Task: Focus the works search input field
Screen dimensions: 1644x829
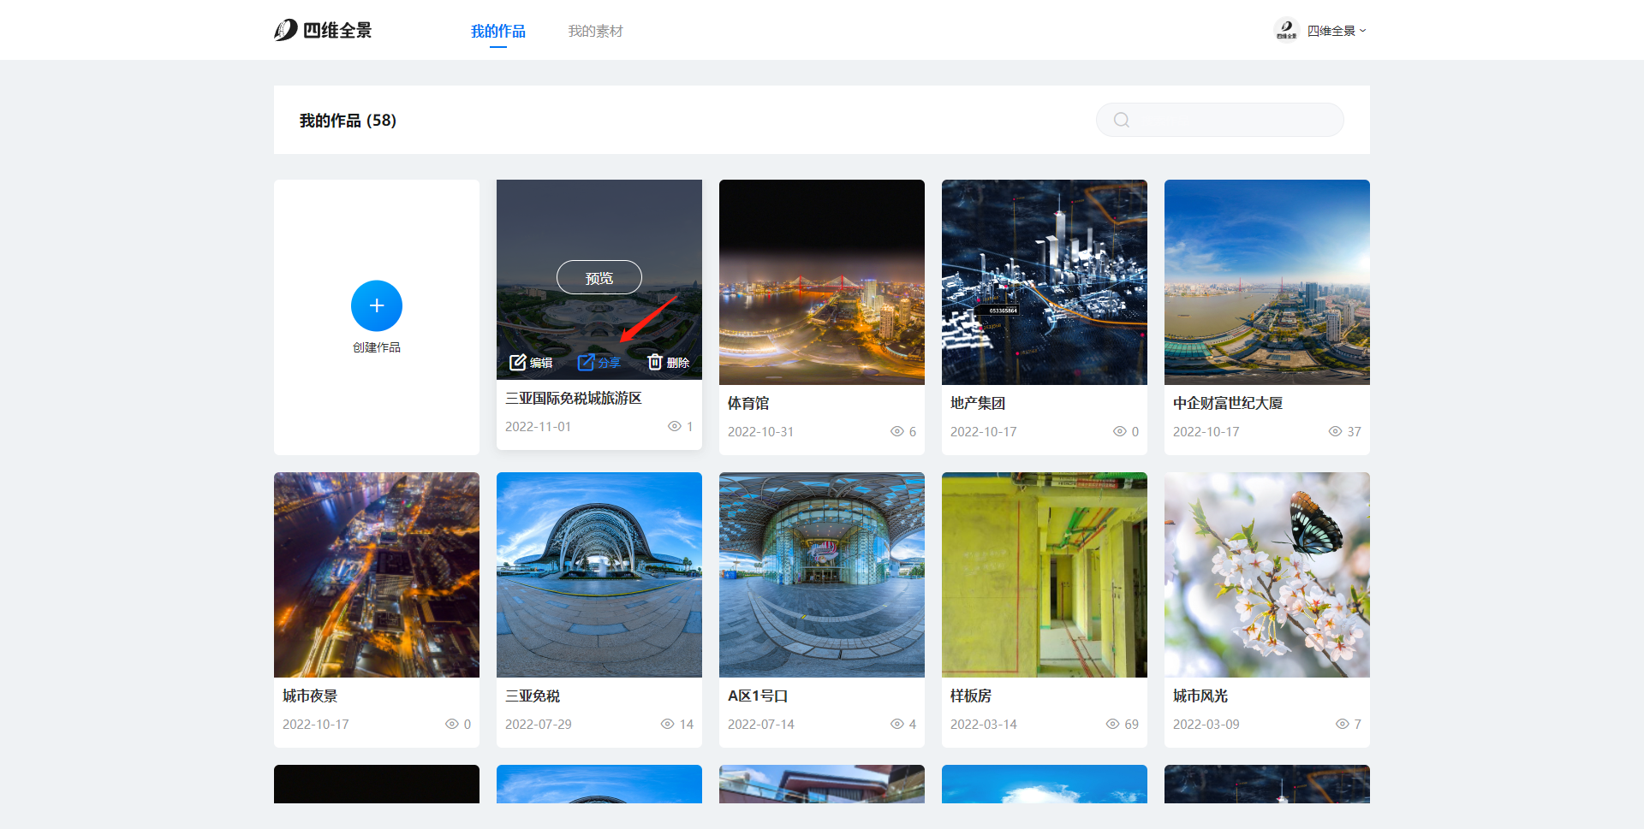Action: [x=1233, y=120]
